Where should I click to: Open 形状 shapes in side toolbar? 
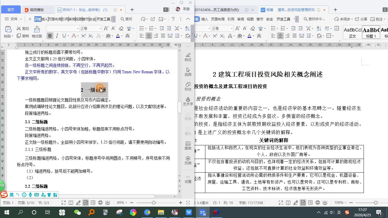coord(188,86)
